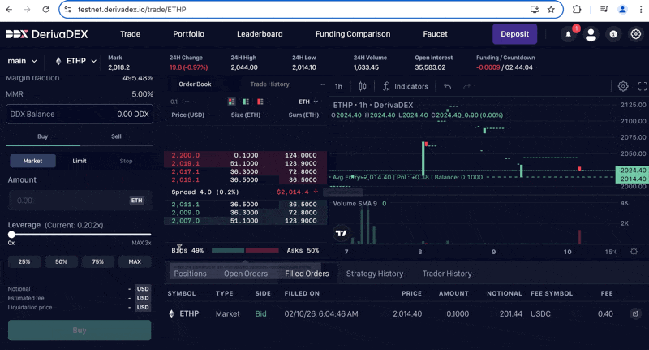Open the notifications bell
This screenshot has width=649, height=350.
[x=569, y=34]
